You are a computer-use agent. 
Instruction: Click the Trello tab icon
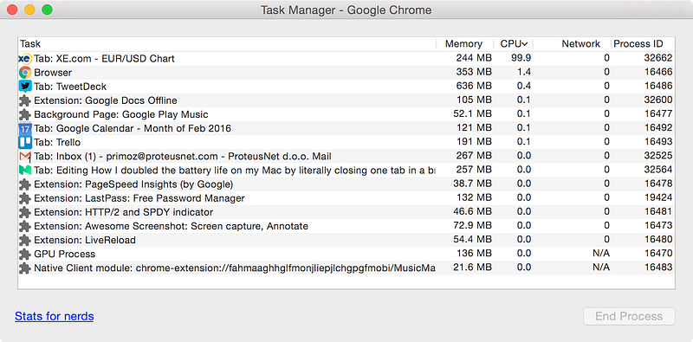click(25, 142)
